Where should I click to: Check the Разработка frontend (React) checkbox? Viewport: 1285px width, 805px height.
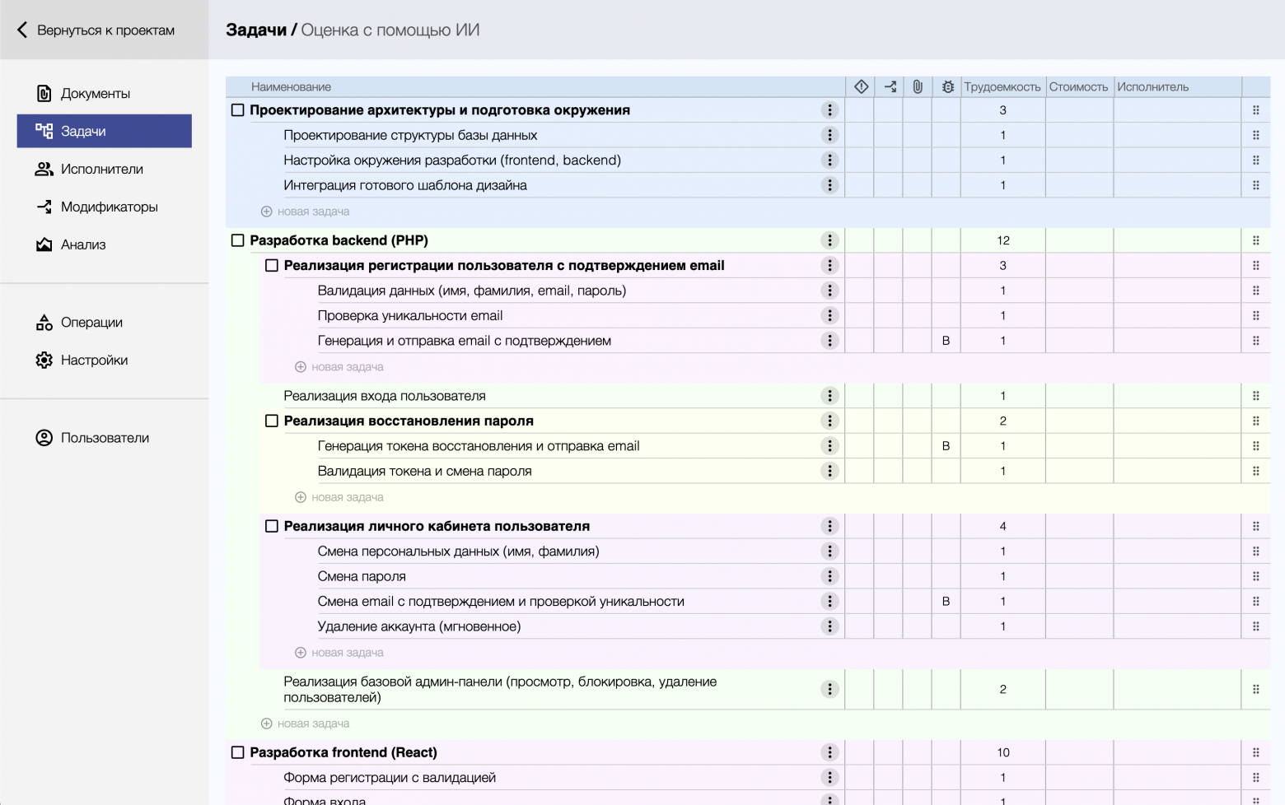[238, 752]
